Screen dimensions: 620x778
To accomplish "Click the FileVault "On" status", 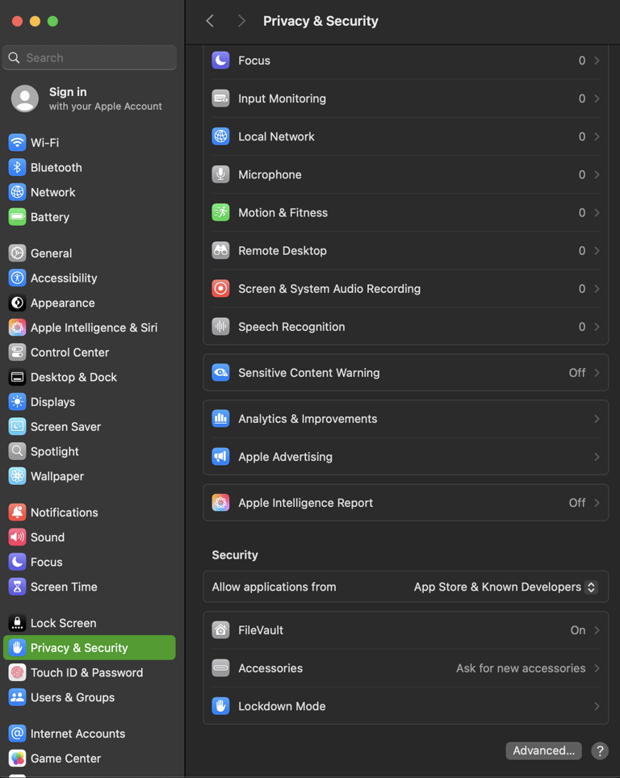I will click(578, 630).
